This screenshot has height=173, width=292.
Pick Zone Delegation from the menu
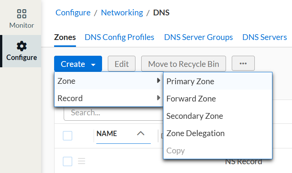195,133
